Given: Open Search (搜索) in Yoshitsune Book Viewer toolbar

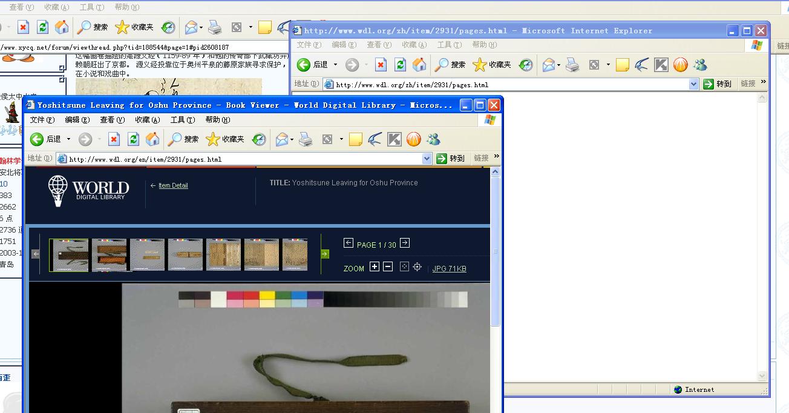Looking at the screenshot, I should pos(183,139).
